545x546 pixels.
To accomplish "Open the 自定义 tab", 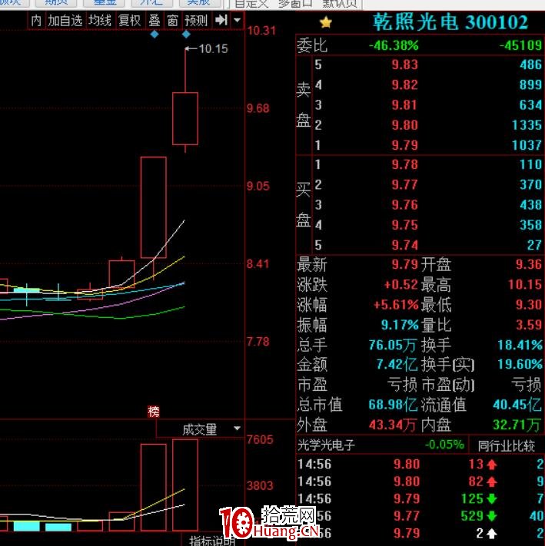I will [251, 4].
